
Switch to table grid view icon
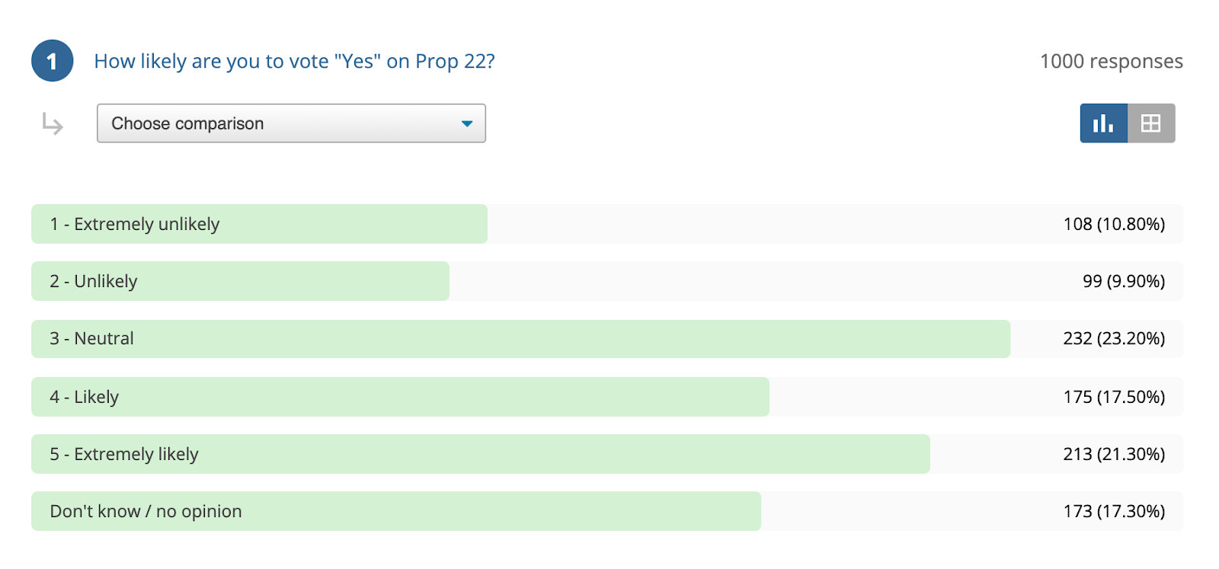click(x=1151, y=123)
